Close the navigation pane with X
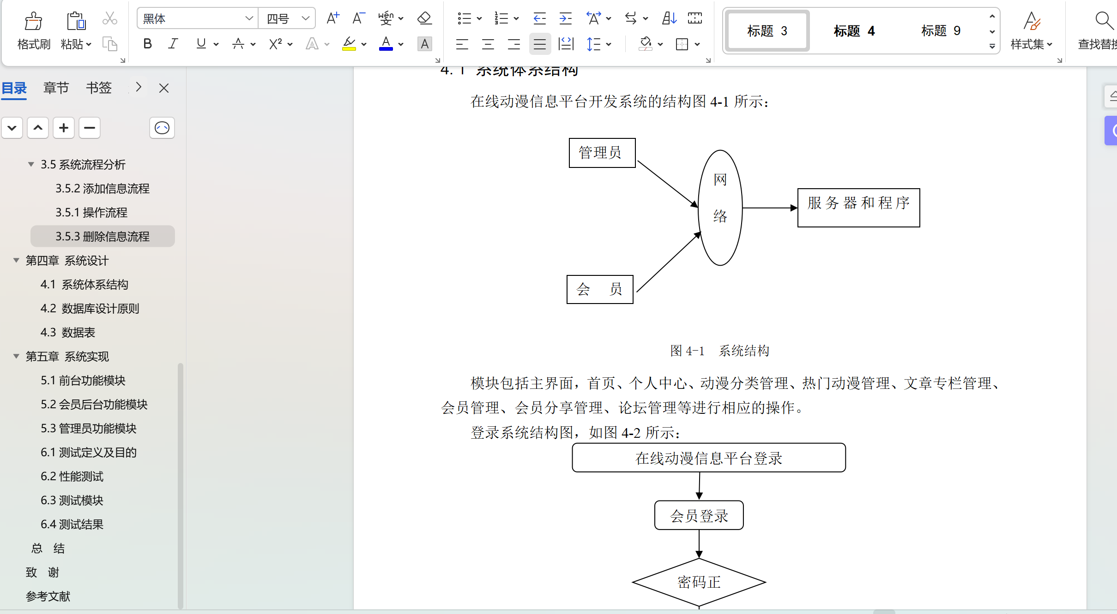The width and height of the screenshot is (1117, 614). (x=164, y=88)
